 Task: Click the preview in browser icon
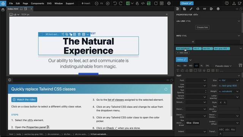(162, 3)
